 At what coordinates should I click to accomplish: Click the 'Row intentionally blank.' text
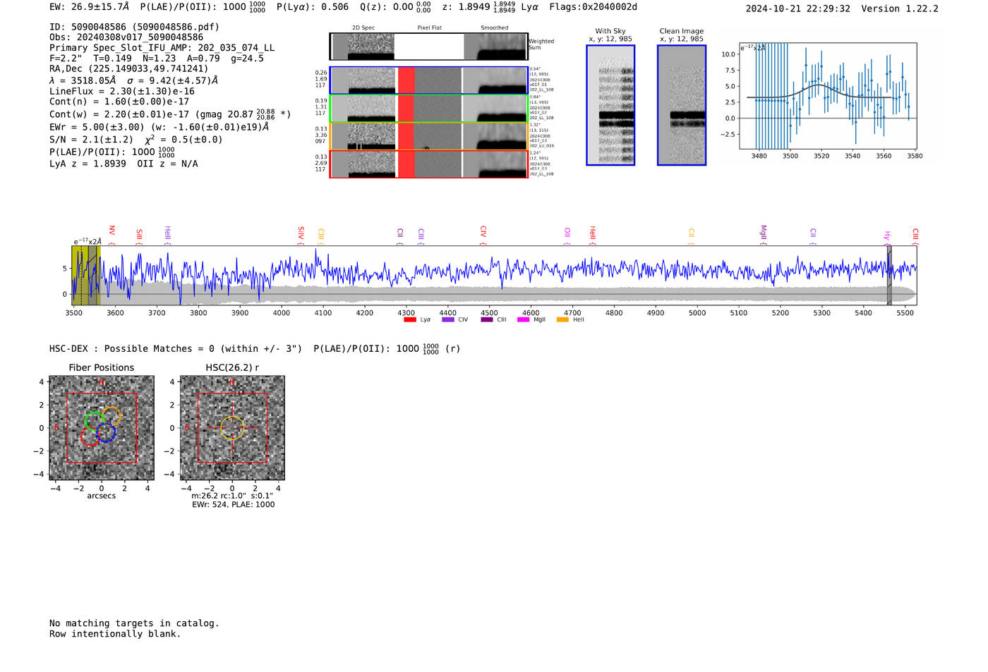tap(115, 634)
